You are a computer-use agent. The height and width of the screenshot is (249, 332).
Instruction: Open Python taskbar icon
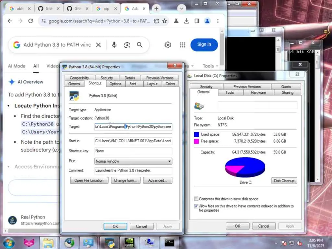[x=110, y=243]
